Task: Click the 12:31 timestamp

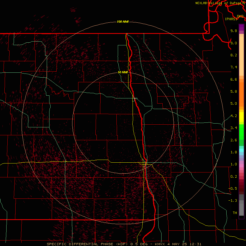Action: click(x=195, y=244)
